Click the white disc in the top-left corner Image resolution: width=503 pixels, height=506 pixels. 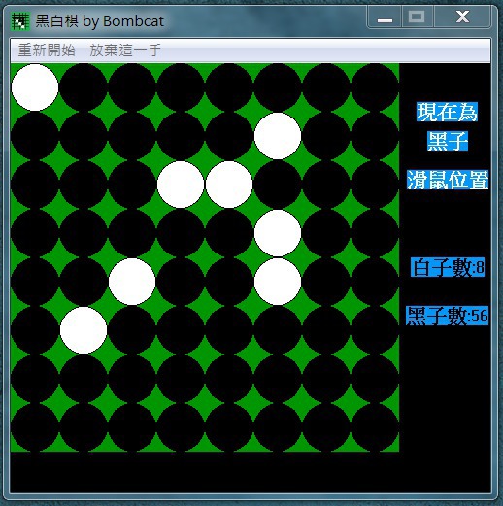pos(35,87)
